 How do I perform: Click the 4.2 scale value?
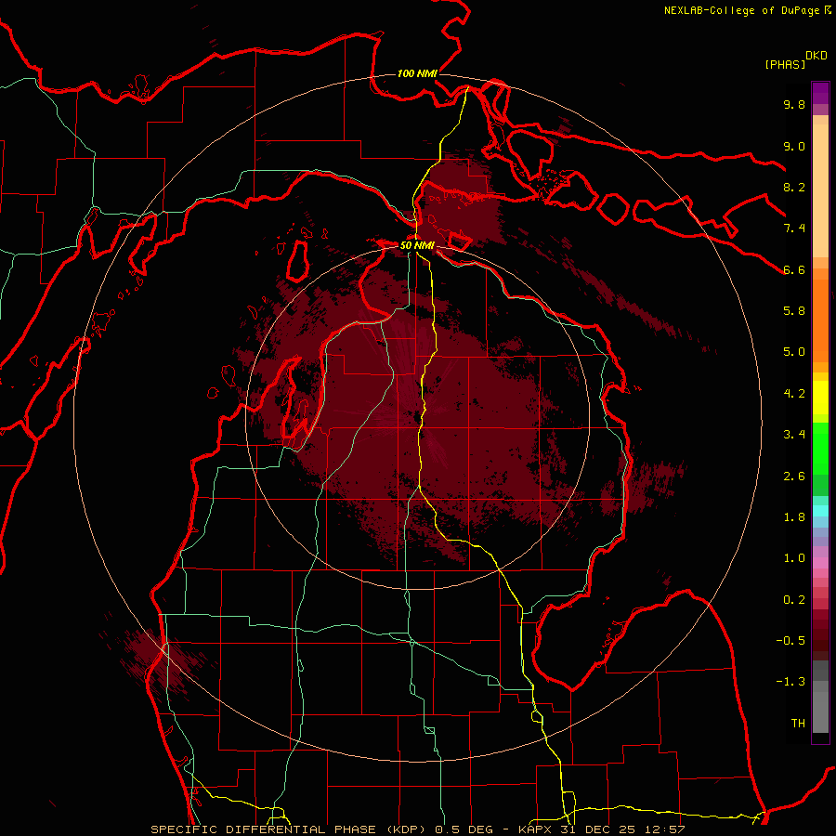(x=794, y=394)
